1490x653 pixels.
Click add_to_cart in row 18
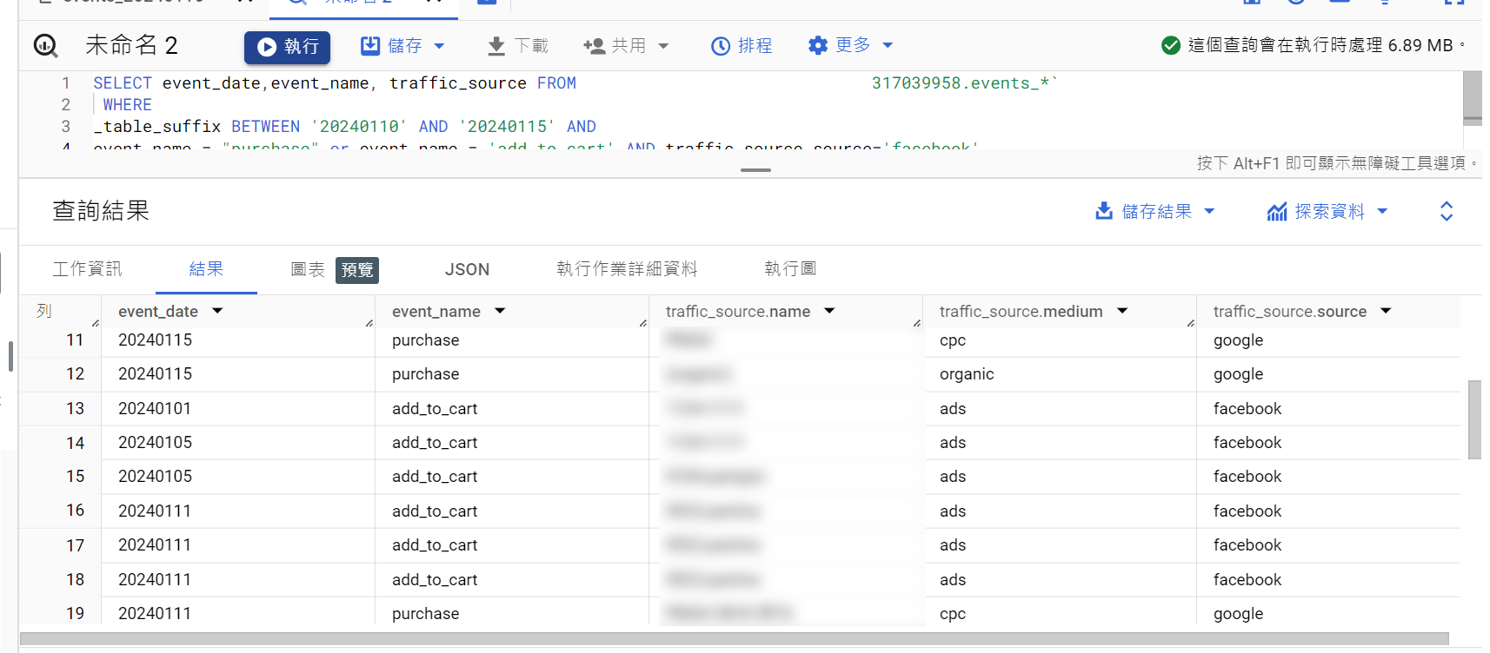(435, 580)
